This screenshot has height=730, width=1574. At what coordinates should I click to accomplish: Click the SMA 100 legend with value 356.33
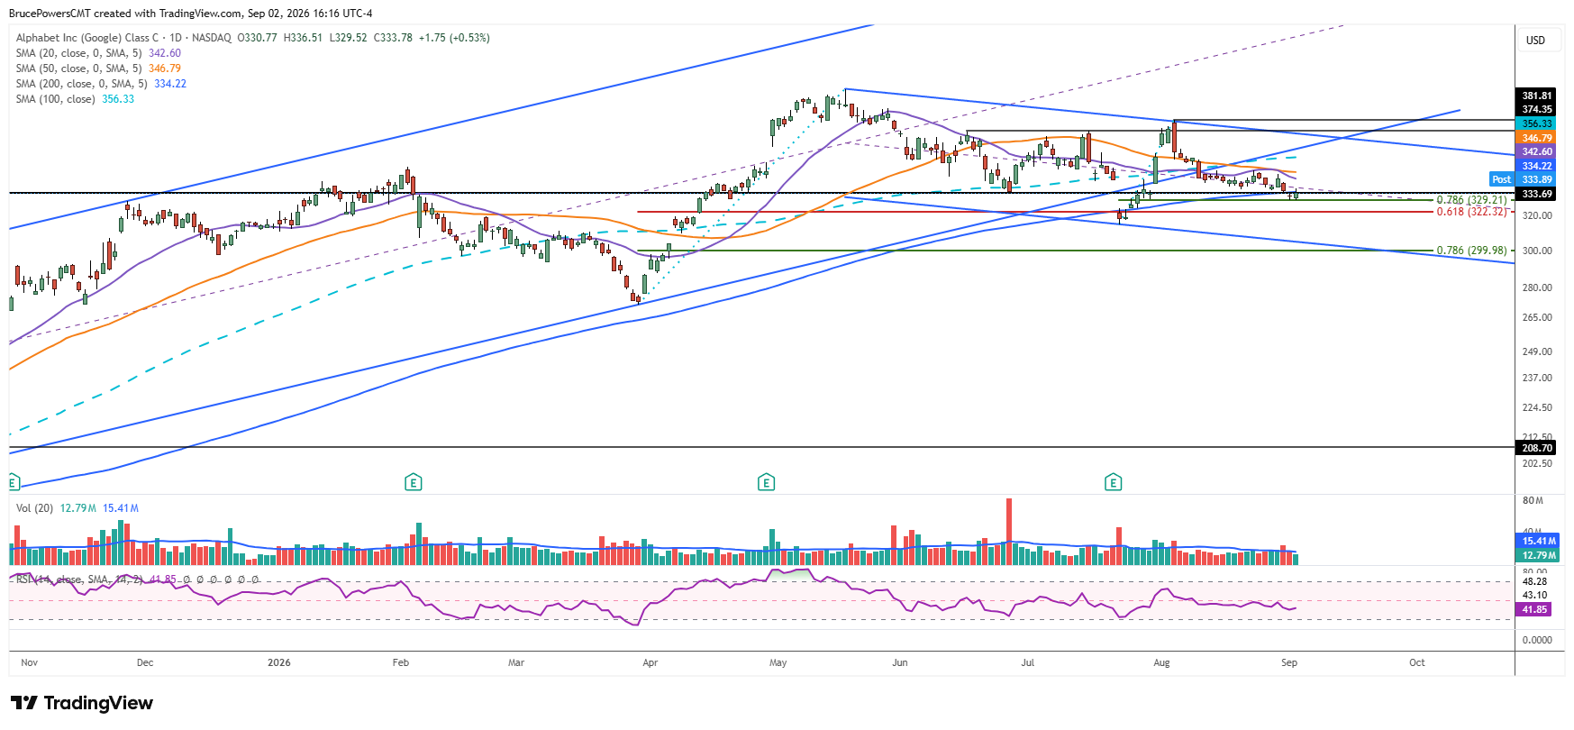click(75, 99)
